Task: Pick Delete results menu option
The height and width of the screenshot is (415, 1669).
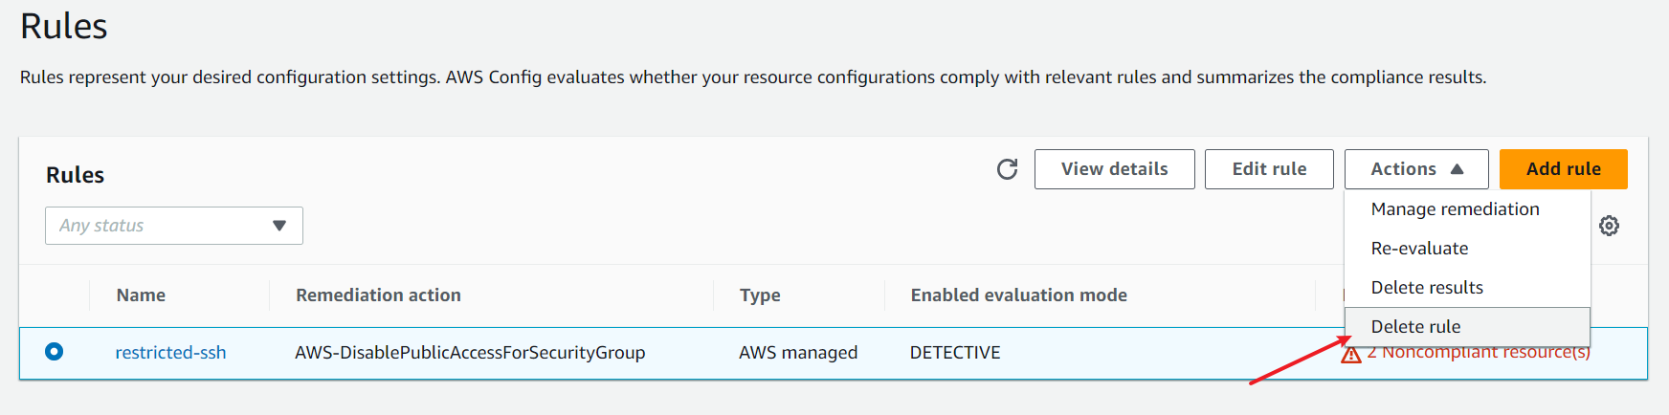Action: (x=1427, y=288)
